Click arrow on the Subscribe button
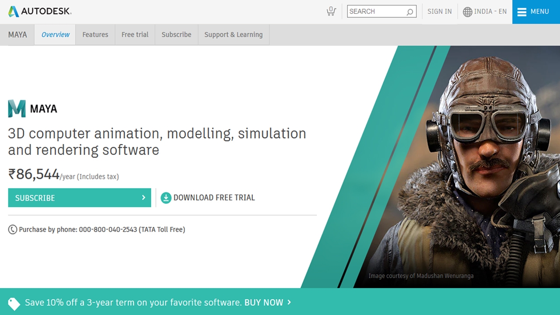This screenshot has width=560, height=315. [143, 198]
